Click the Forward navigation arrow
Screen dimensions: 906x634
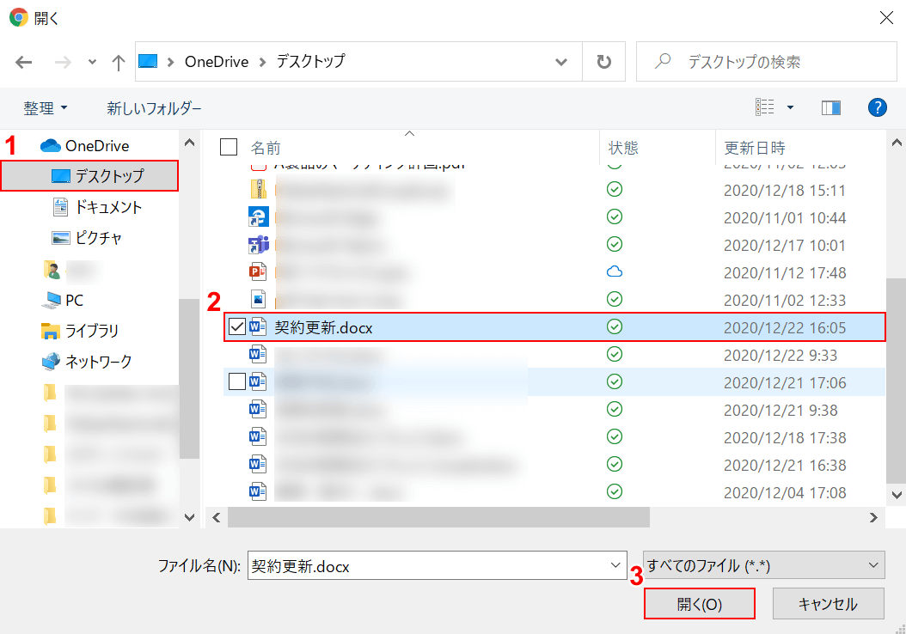click(63, 62)
